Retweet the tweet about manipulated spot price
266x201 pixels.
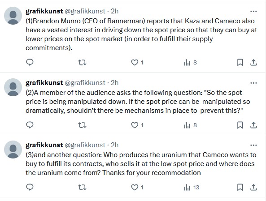click(82, 125)
